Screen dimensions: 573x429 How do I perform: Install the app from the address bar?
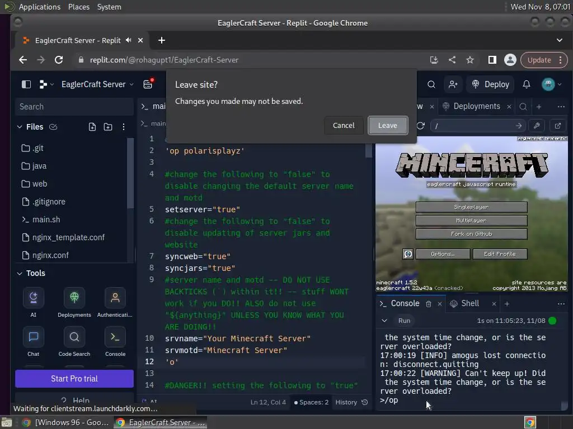click(434, 60)
